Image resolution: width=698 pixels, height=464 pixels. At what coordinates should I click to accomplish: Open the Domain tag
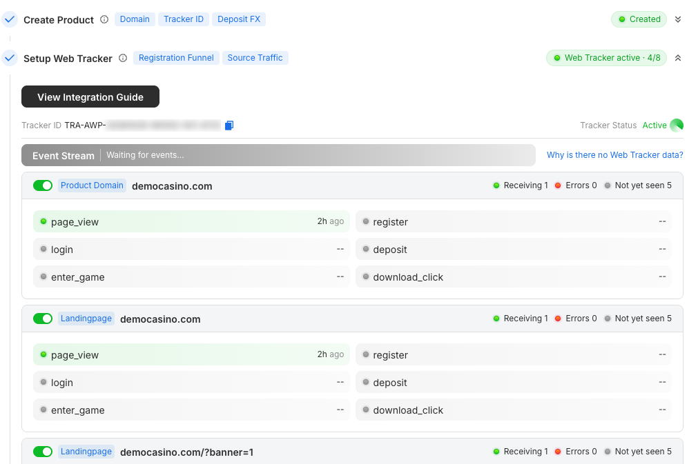tap(135, 19)
